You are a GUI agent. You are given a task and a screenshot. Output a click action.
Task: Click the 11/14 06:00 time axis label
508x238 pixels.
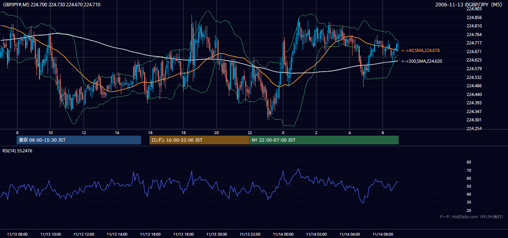[x=382, y=234]
